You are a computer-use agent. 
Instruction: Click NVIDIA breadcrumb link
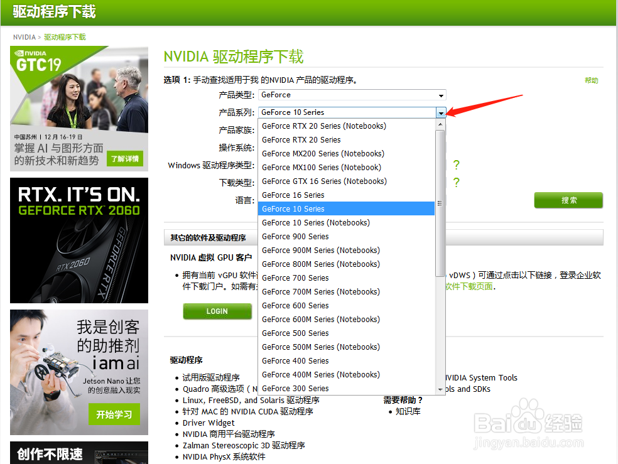[24, 37]
